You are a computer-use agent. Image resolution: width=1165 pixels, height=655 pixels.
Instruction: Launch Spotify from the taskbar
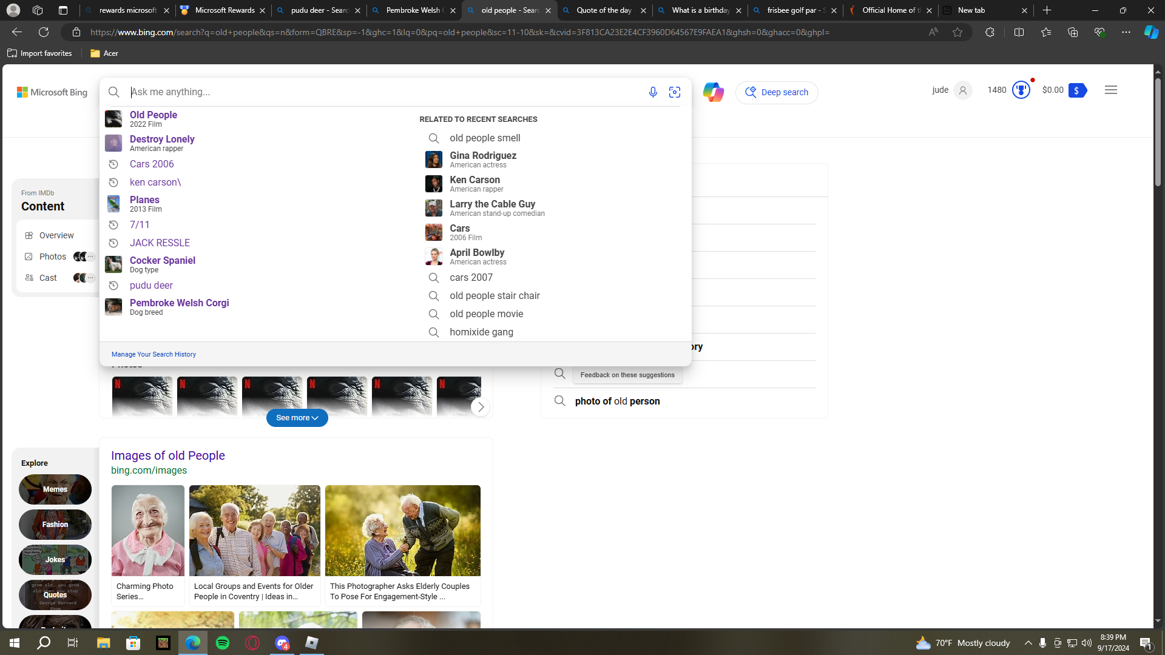pos(223,643)
